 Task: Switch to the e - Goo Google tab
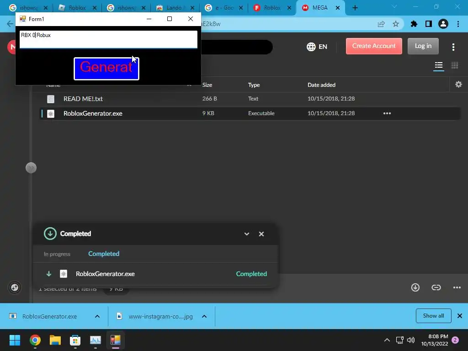tap(223, 8)
